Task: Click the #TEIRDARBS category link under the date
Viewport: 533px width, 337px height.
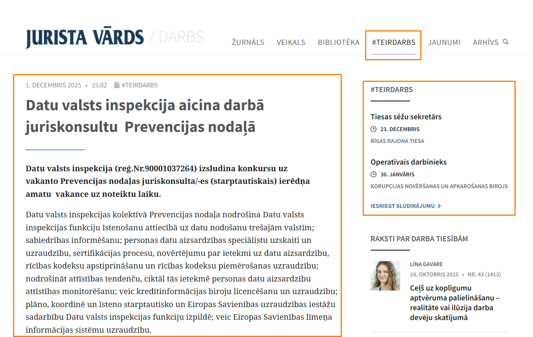Action: 140,85
